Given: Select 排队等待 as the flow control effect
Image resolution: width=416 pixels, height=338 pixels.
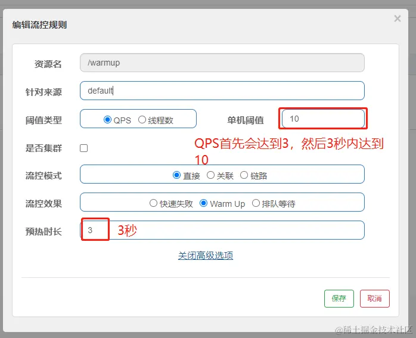Looking at the screenshot, I should (256, 203).
